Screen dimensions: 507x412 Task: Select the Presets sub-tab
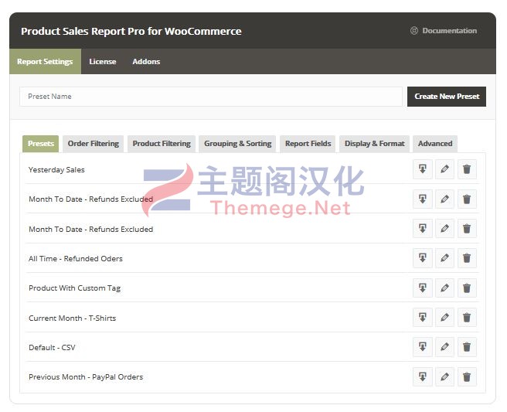point(41,144)
